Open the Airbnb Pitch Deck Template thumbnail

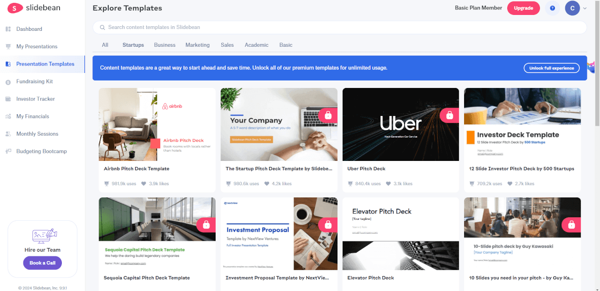click(157, 124)
